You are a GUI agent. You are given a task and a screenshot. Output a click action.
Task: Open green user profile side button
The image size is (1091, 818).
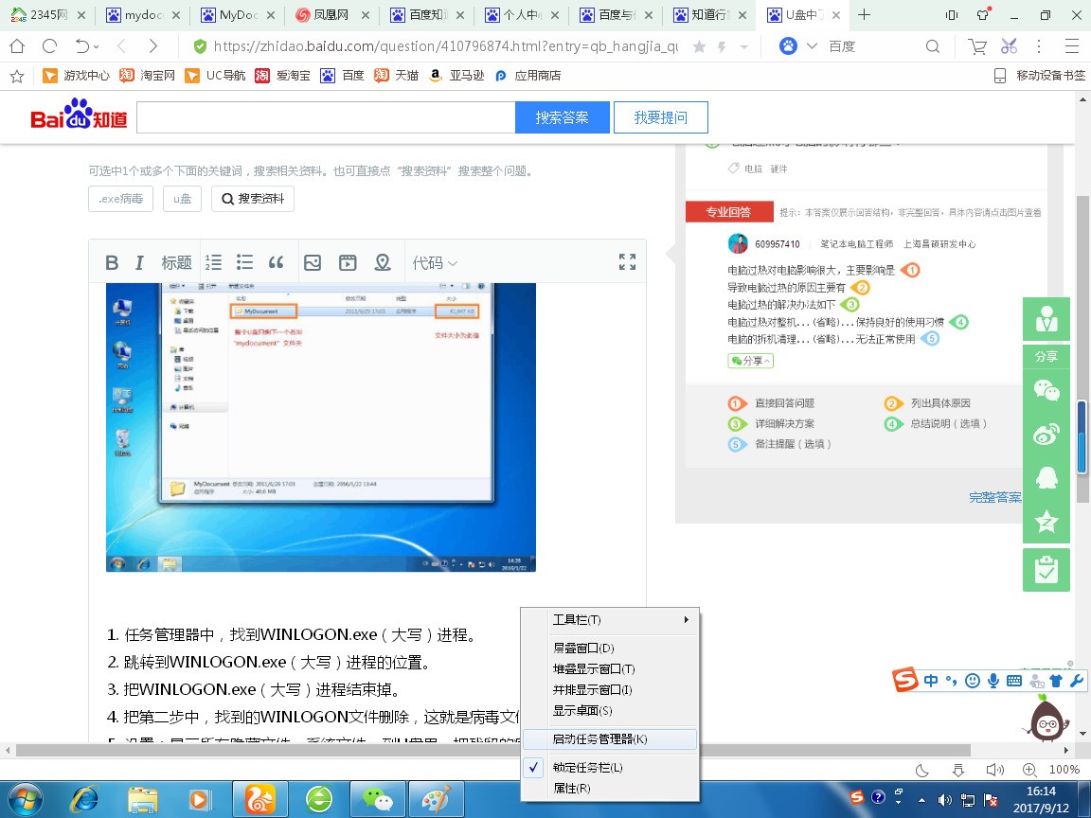(x=1046, y=318)
